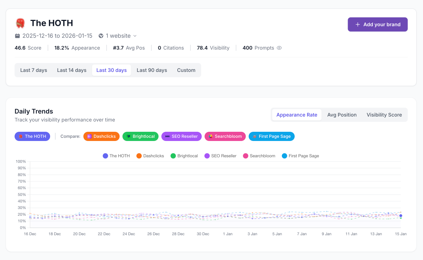Screen dimensions: 423x260
Task: Click The HOTH brand logo icon
Action: click(x=20, y=23)
